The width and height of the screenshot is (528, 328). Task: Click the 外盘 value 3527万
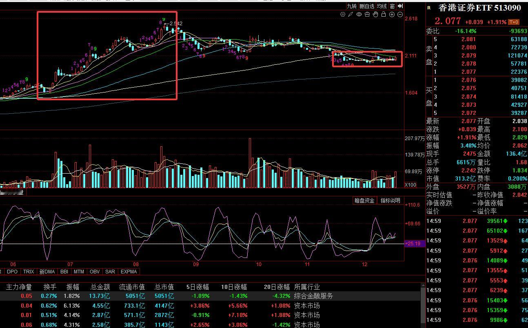465,187
